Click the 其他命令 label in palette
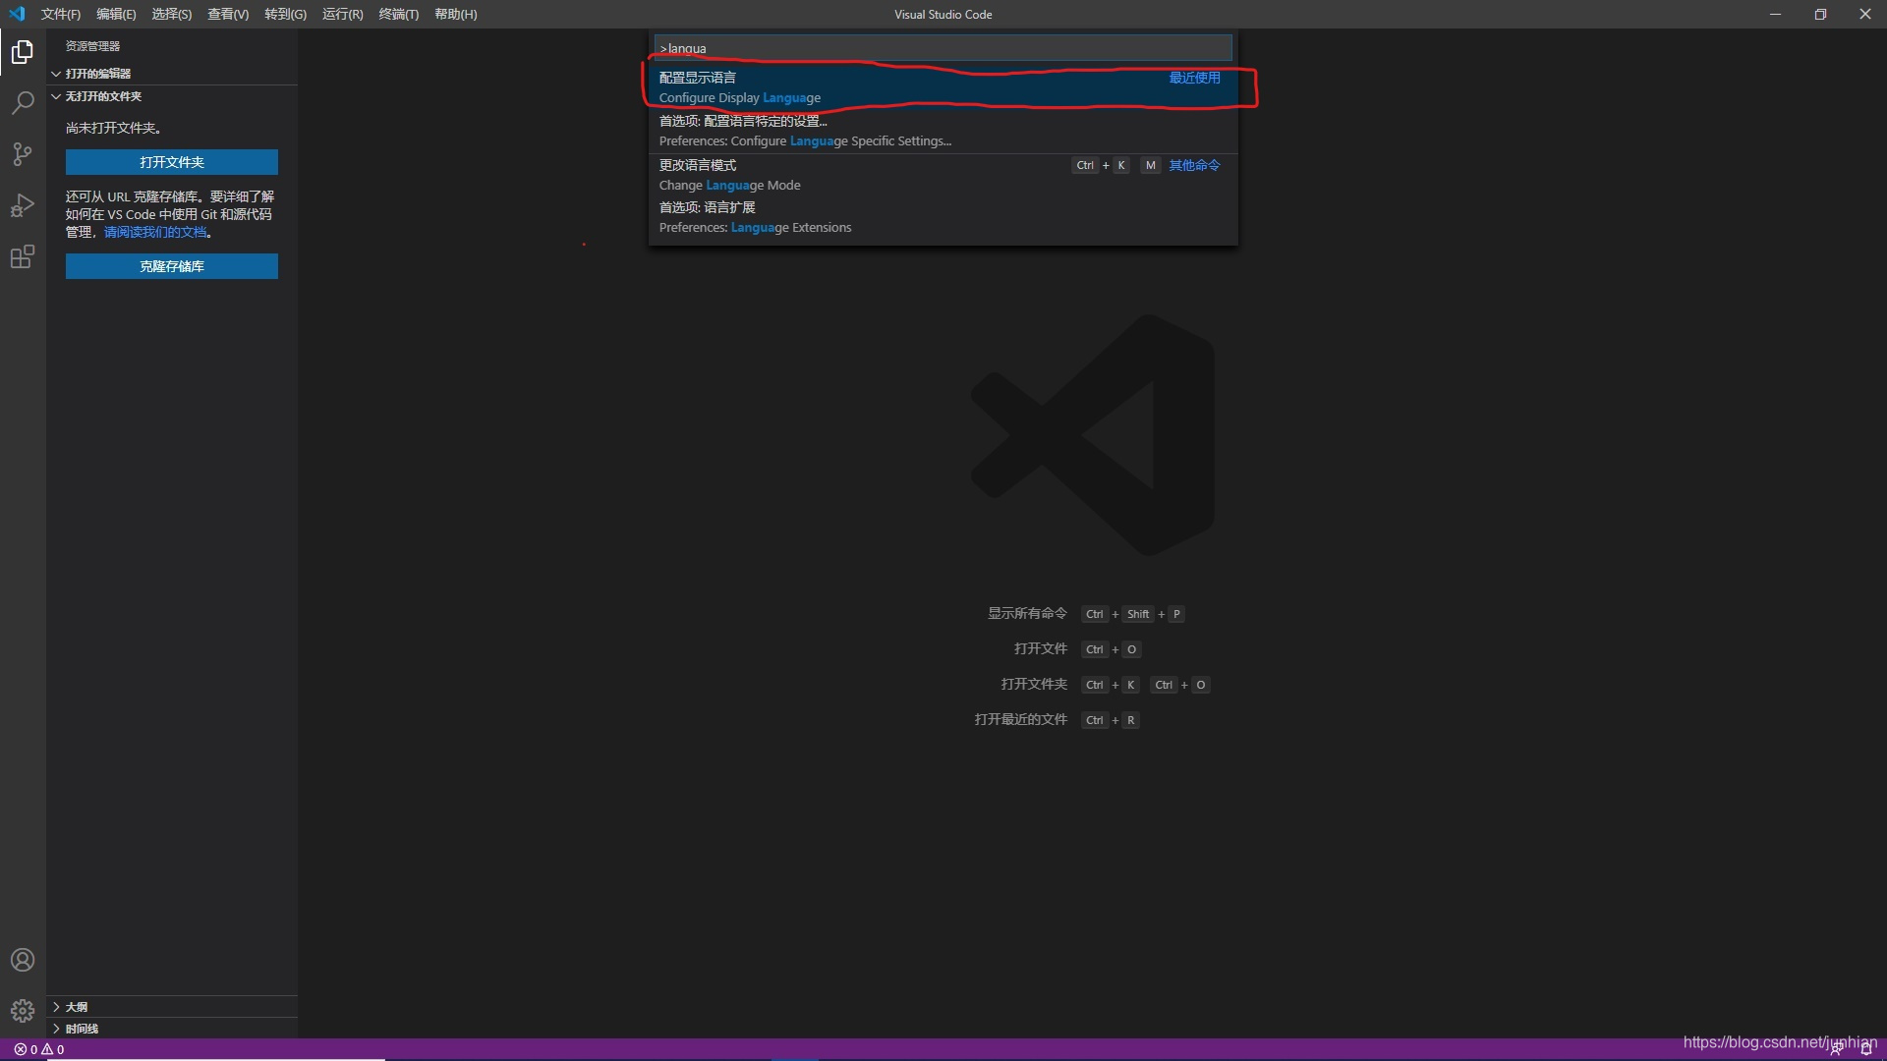This screenshot has height=1061, width=1887. click(x=1194, y=165)
